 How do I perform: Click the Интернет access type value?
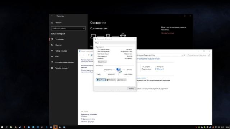[160, 67]
